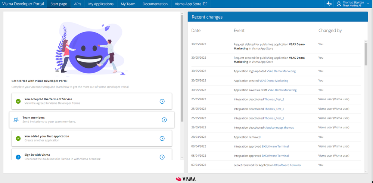This screenshot has width=373, height=183.
Task: Click the Visma logo in the footer
Action: [186, 179]
